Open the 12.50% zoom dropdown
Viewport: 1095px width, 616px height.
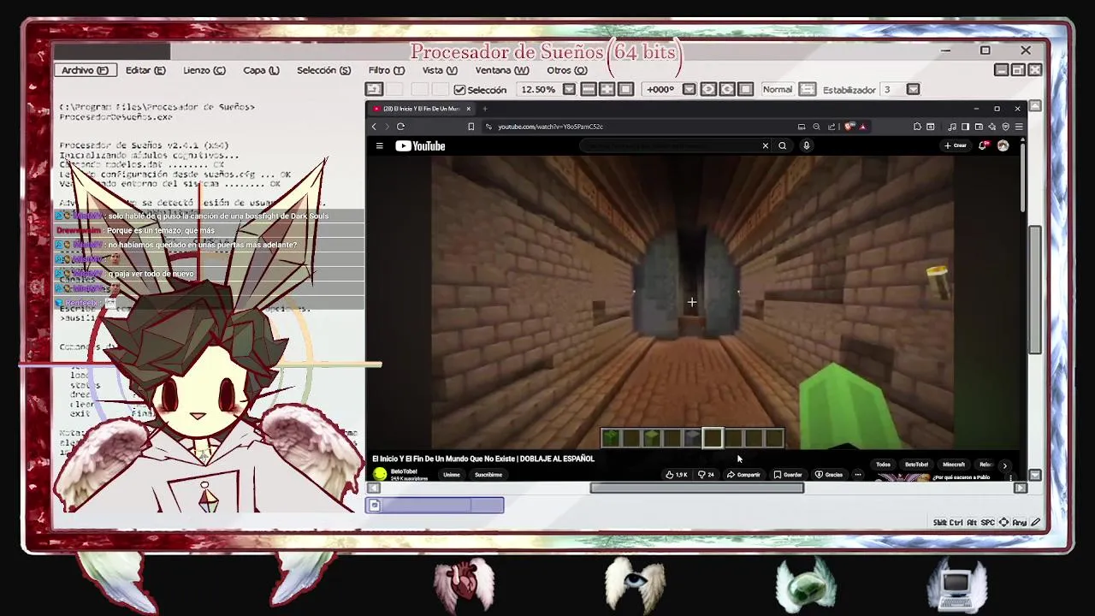pos(569,89)
